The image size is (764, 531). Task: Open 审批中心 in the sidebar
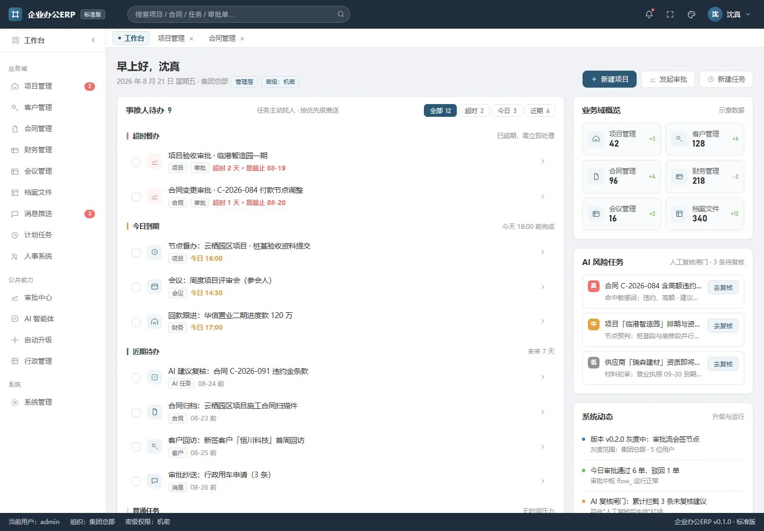click(x=53, y=297)
